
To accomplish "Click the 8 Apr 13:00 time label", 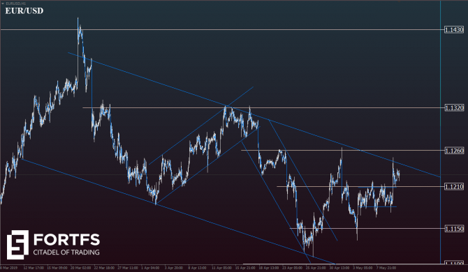I will coord(197,268).
